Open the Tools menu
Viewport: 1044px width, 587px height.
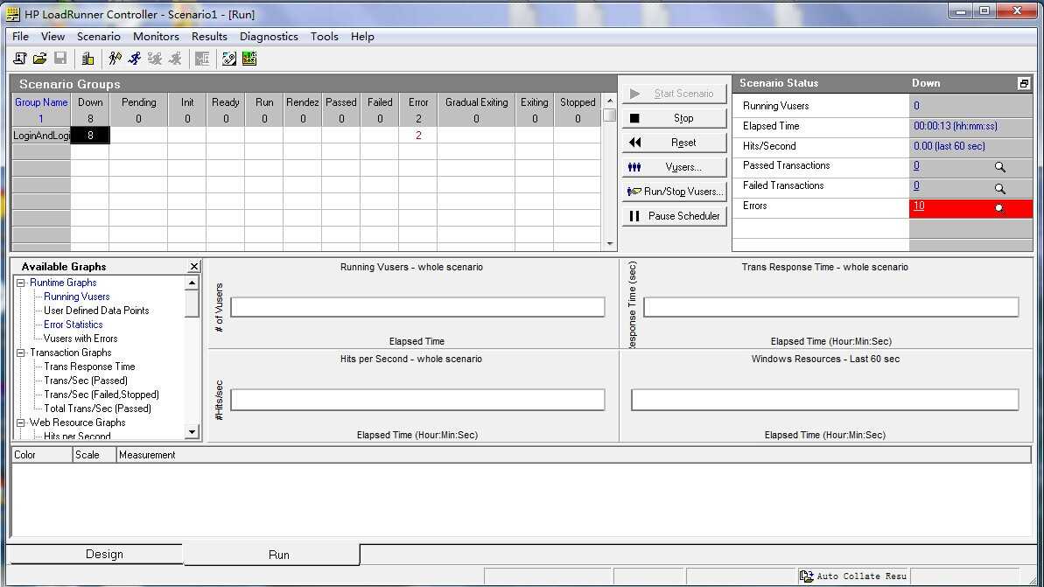click(325, 37)
